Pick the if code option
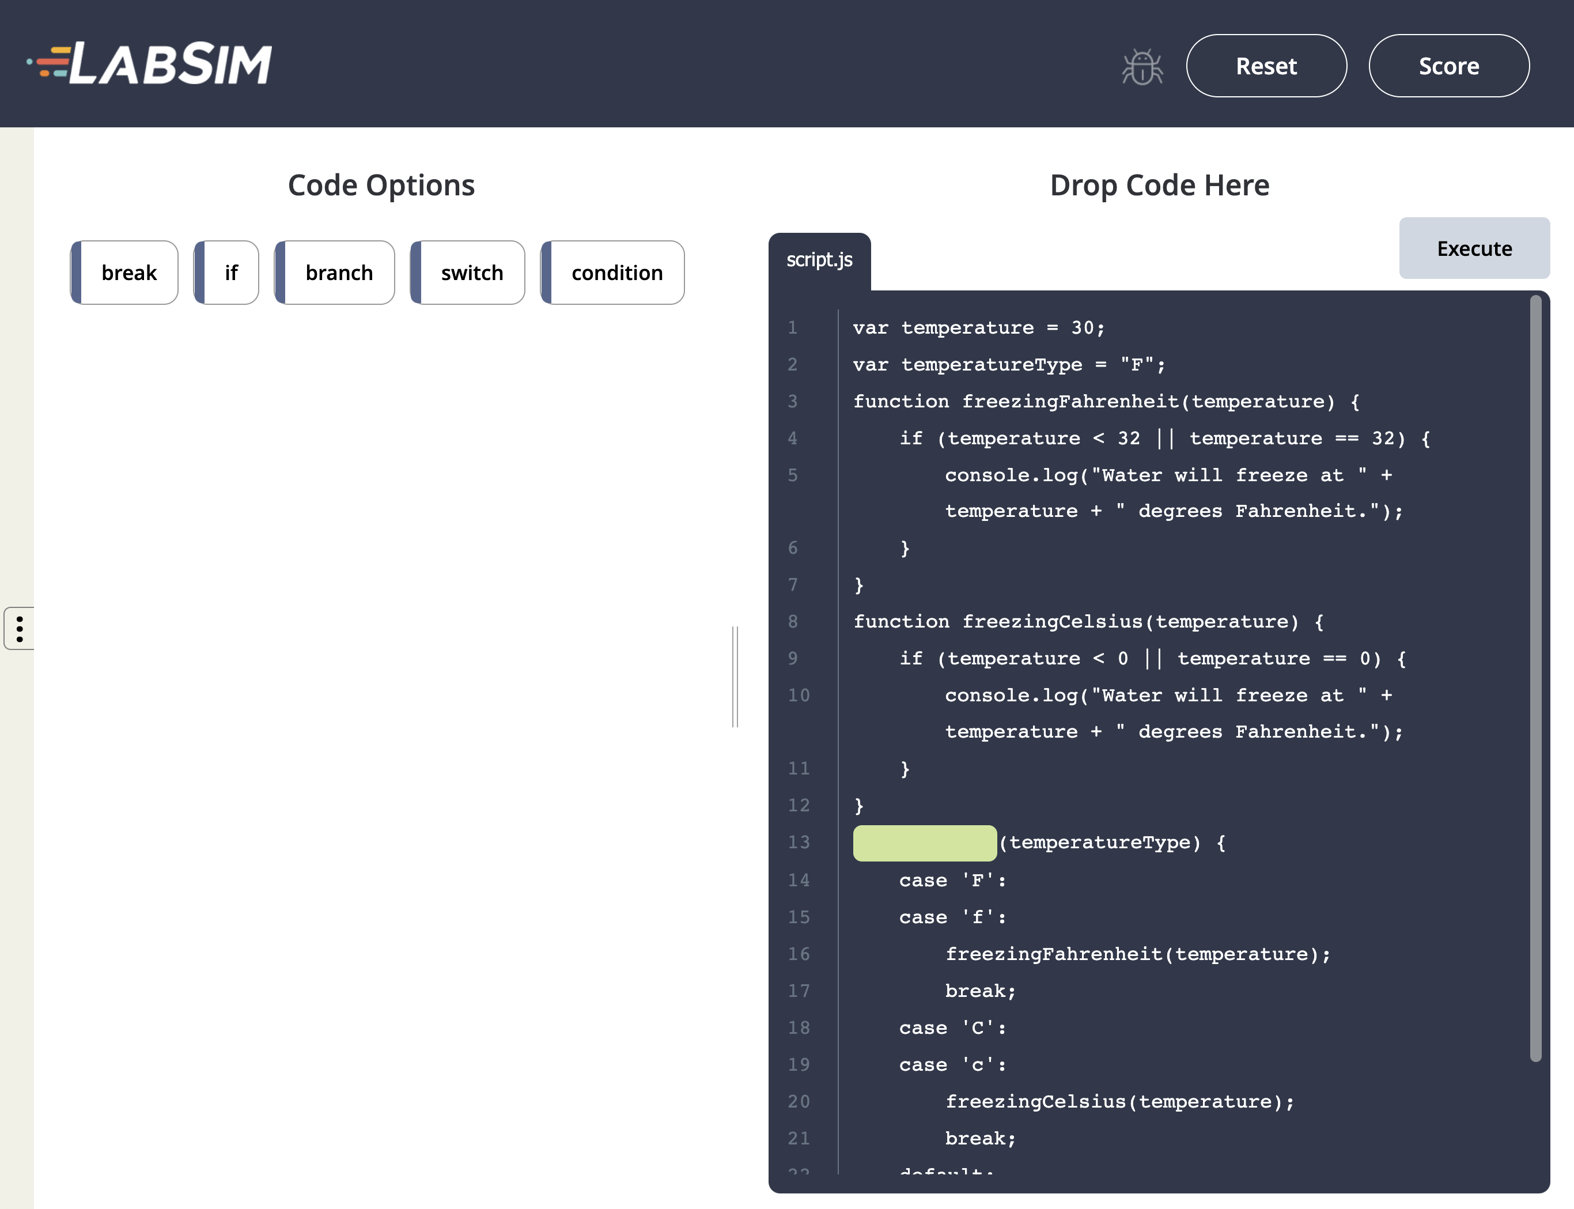This screenshot has width=1574, height=1209. click(226, 273)
